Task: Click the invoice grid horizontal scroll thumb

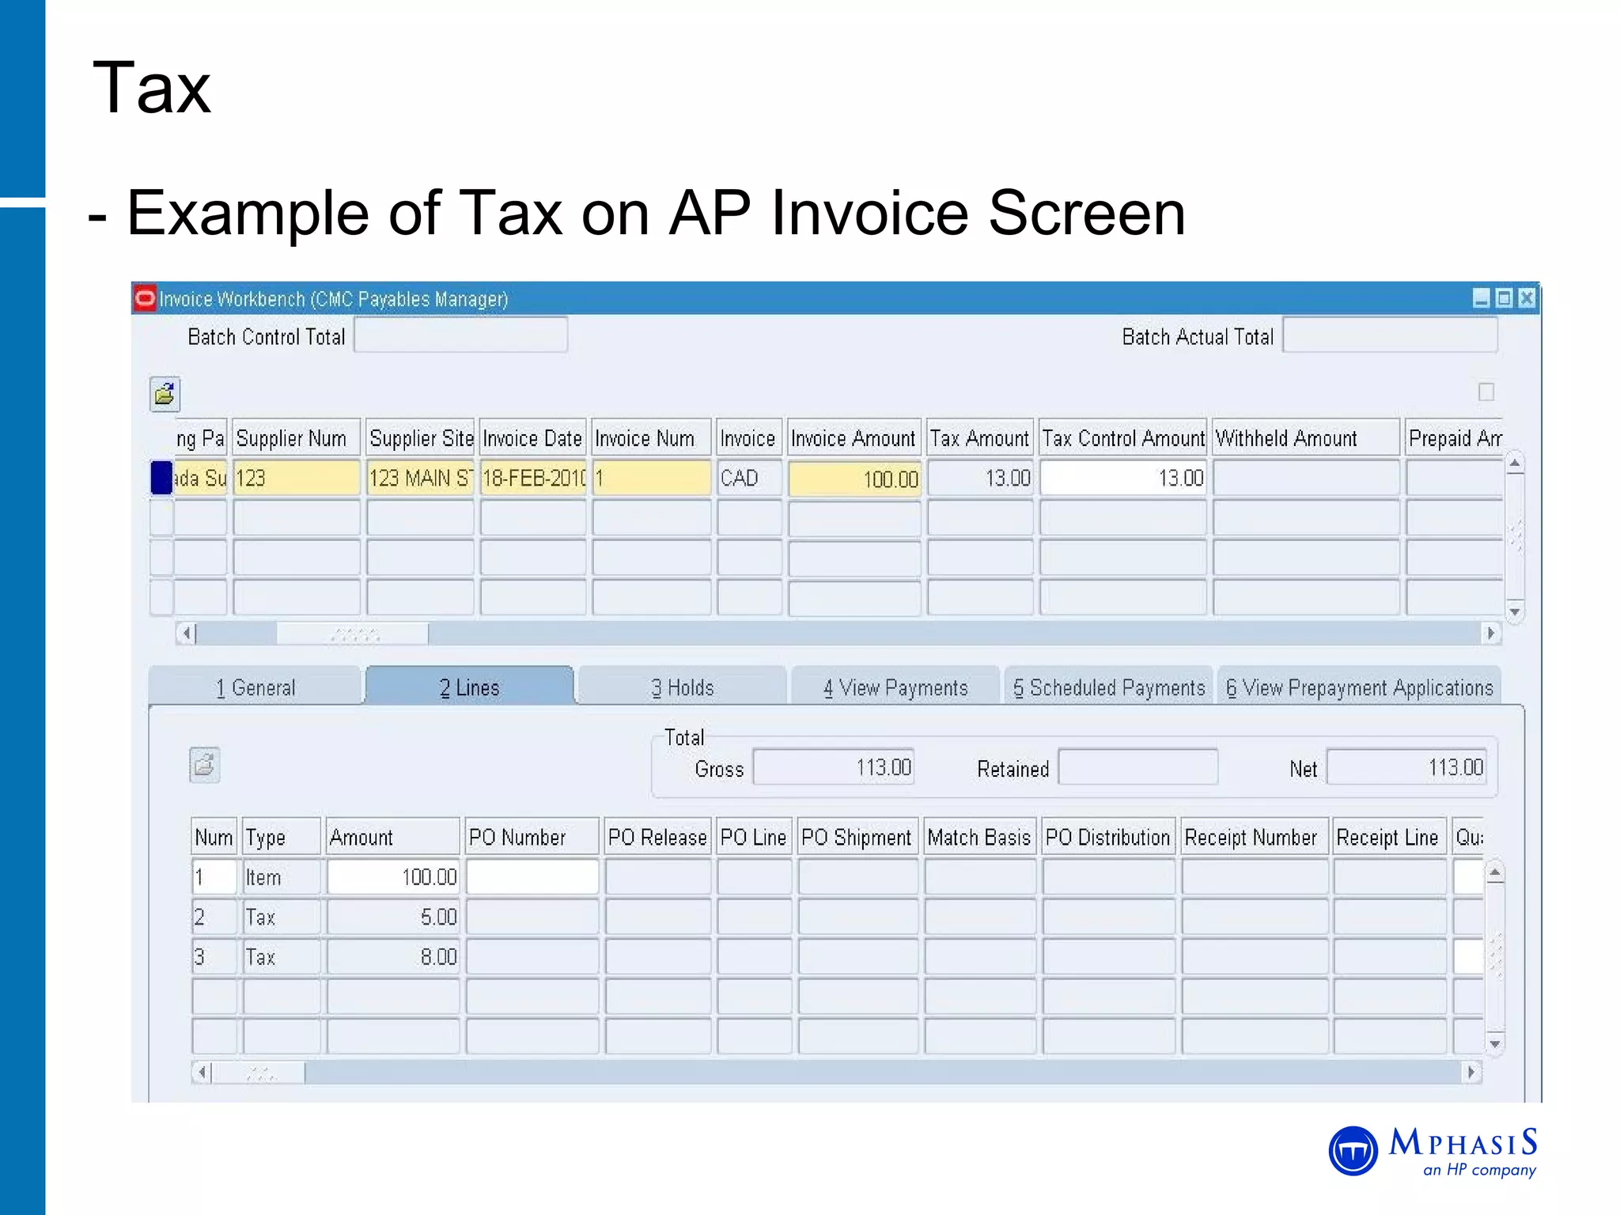Action: 353,634
